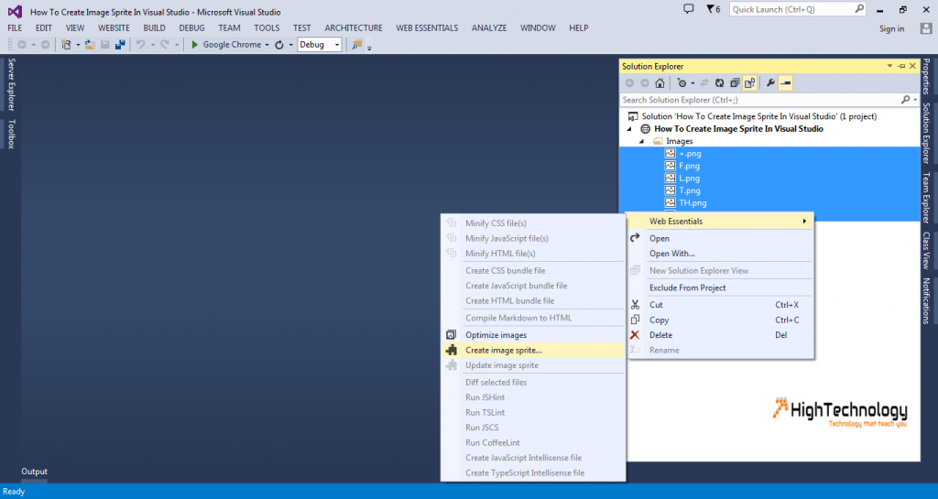Open the Google Chrome browser dropdown arrow
938x499 pixels.
point(267,45)
